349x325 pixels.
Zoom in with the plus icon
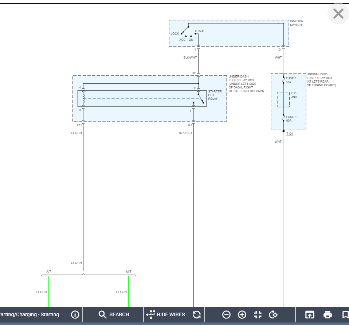coord(242,314)
